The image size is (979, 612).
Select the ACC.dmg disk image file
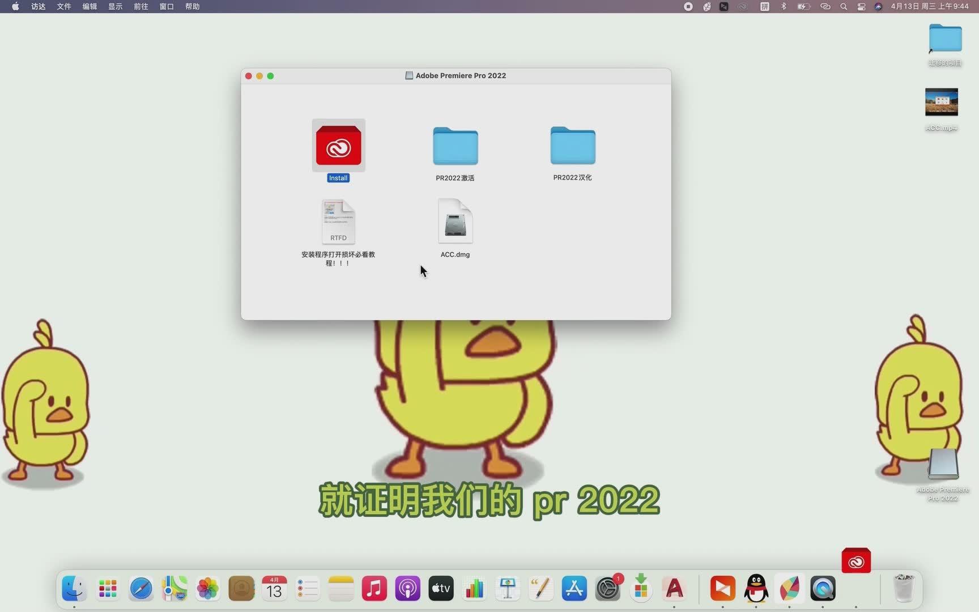pyautogui.click(x=456, y=222)
